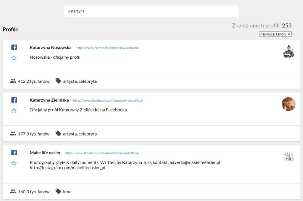Click Katarzyna Zielińska round avatar photo
303x201 pixels.
[x=289, y=104]
